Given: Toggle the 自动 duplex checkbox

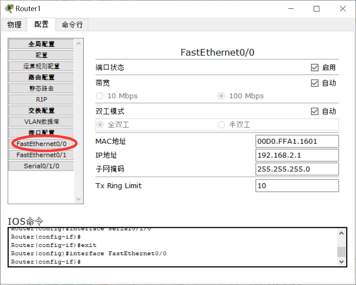Looking at the screenshot, I should (x=315, y=111).
